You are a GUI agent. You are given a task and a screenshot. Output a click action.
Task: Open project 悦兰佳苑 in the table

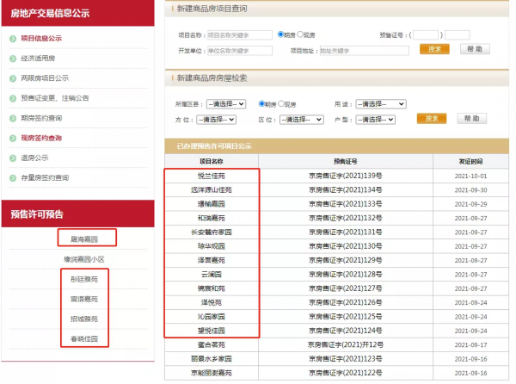(212, 176)
